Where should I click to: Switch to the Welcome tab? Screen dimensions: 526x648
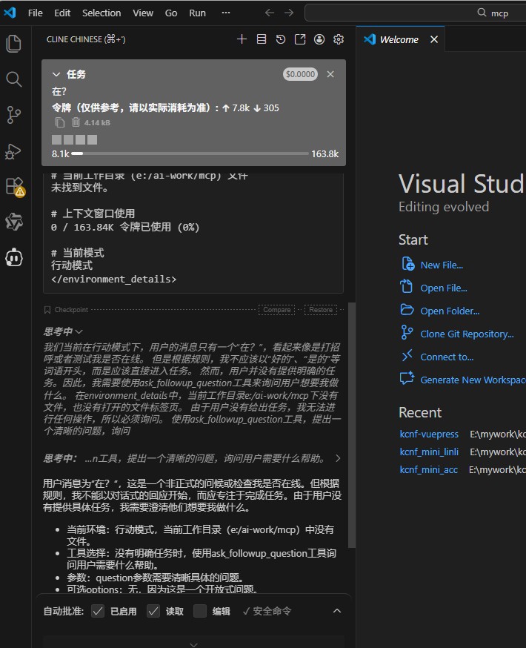point(399,39)
